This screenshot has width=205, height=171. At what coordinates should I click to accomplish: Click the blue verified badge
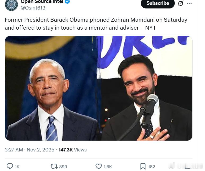tap(68, 2)
